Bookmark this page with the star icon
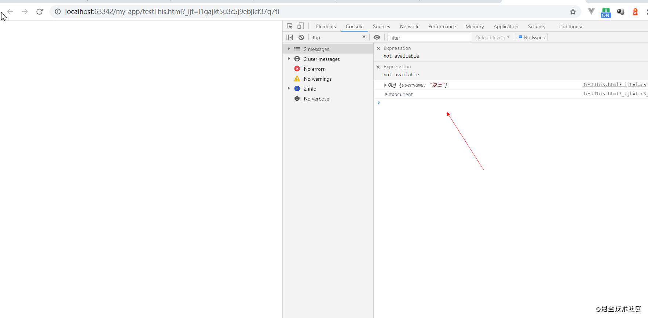Image resolution: width=648 pixels, height=318 pixels. coord(573,12)
